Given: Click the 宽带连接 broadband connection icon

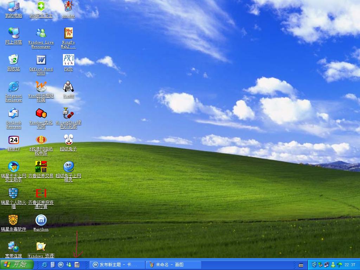Looking at the screenshot, I should pos(13,247).
